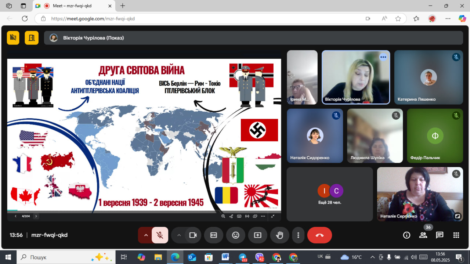Open Word from the taskbar
This screenshot has width=470, height=264.
pos(225,257)
